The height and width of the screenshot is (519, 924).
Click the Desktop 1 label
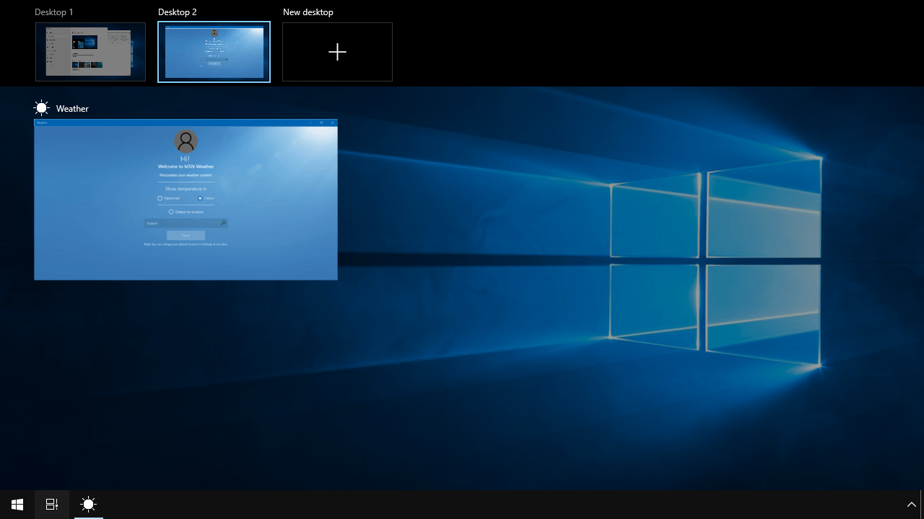coord(54,12)
